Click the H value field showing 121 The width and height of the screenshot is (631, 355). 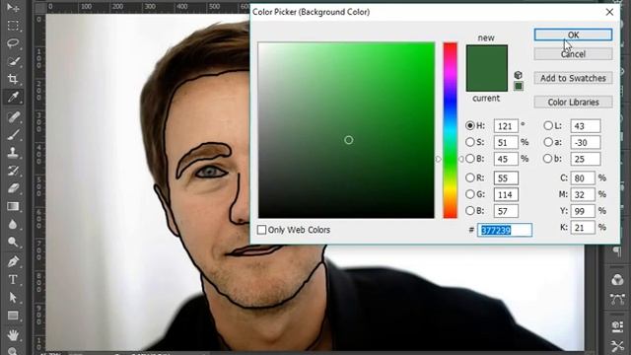[506, 126]
